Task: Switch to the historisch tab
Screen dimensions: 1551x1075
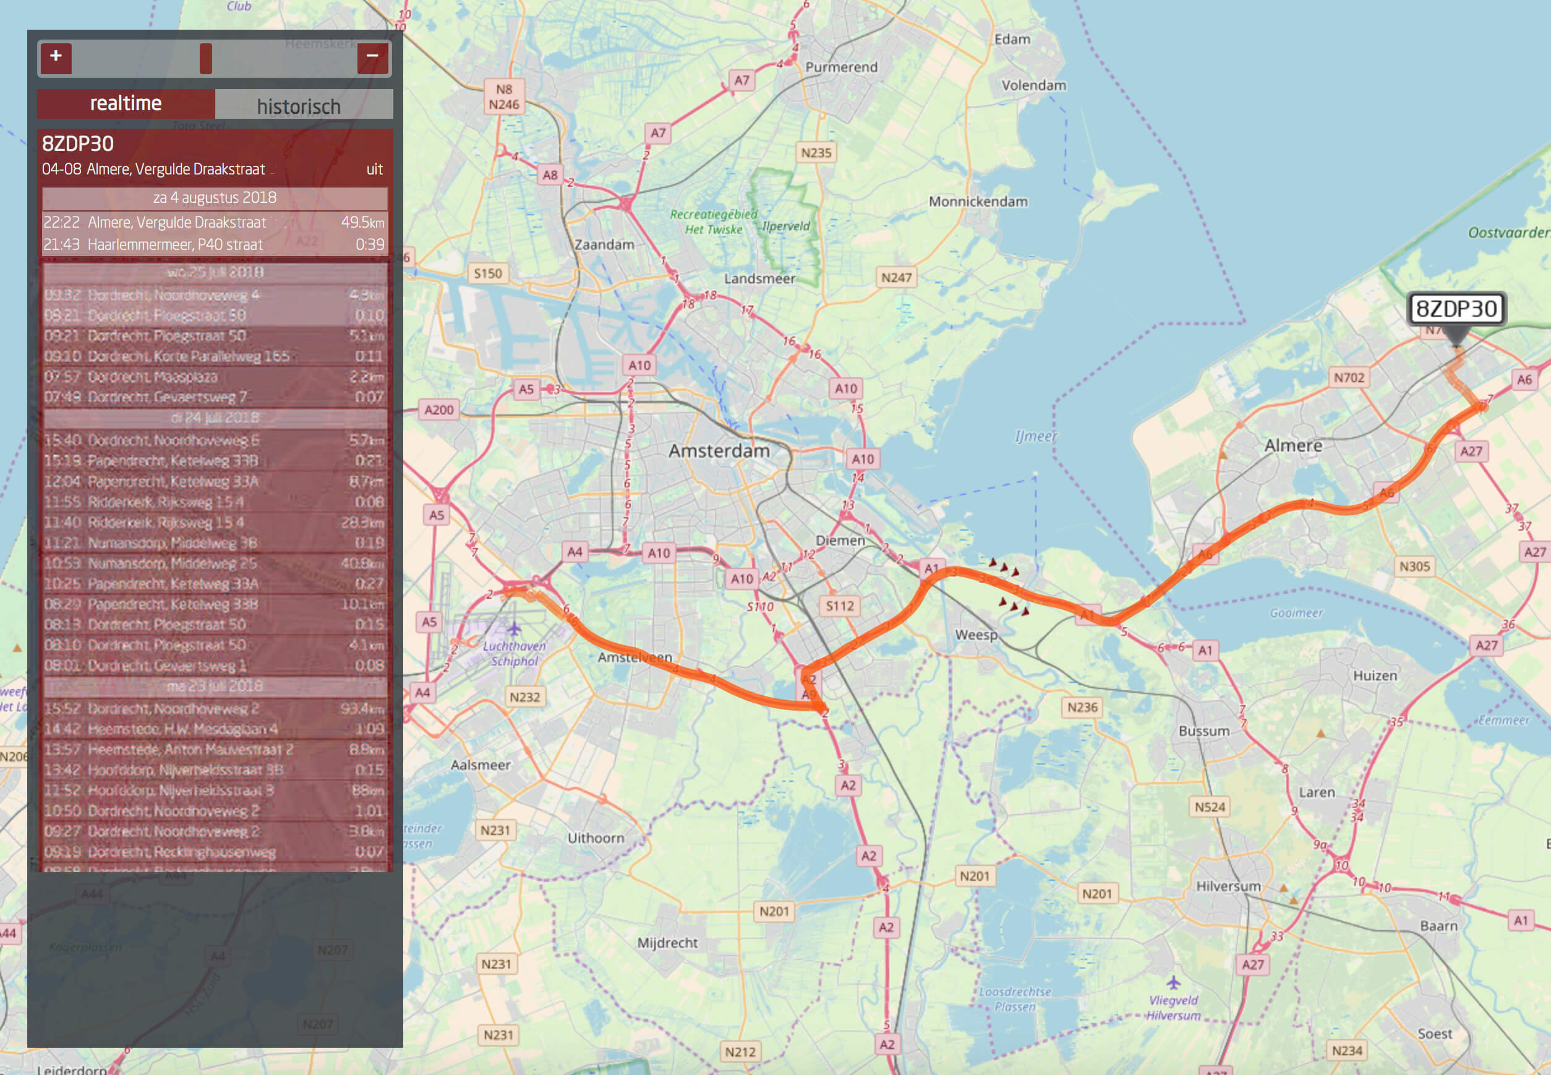Action: click(304, 105)
